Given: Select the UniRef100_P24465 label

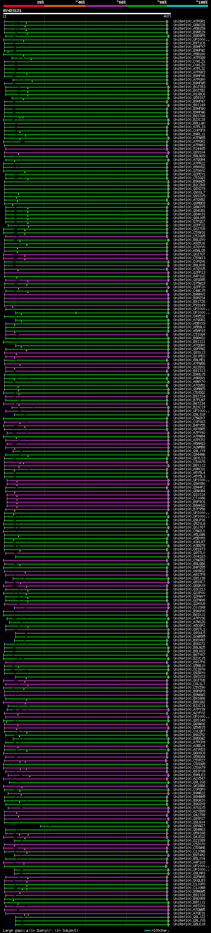Looking at the screenshot, I should [x=189, y=149].
